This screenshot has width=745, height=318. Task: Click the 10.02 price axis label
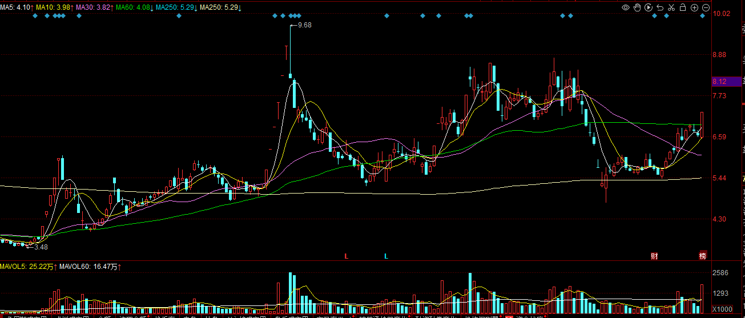point(722,14)
